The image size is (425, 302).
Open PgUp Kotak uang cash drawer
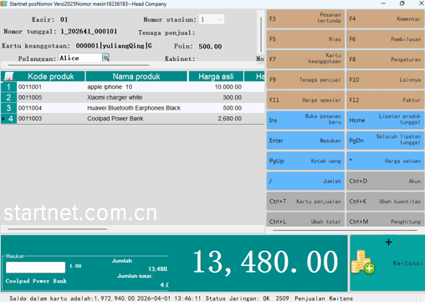point(305,161)
